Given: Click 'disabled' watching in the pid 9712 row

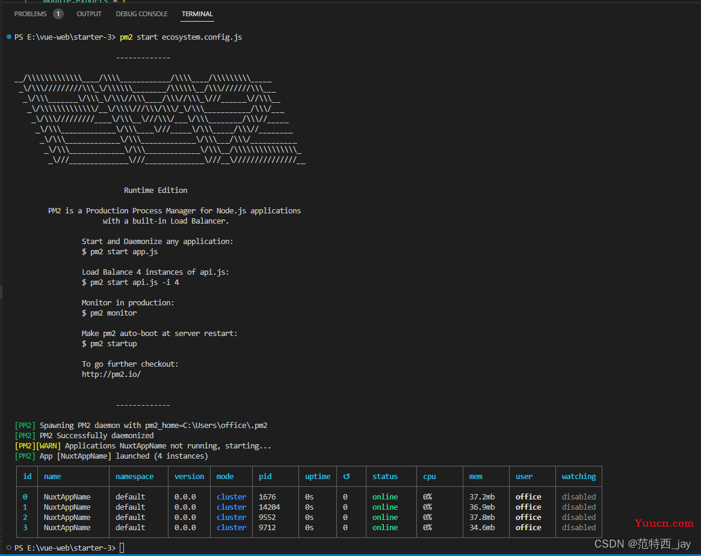Looking at the screenshot, I should click(579, 527).
